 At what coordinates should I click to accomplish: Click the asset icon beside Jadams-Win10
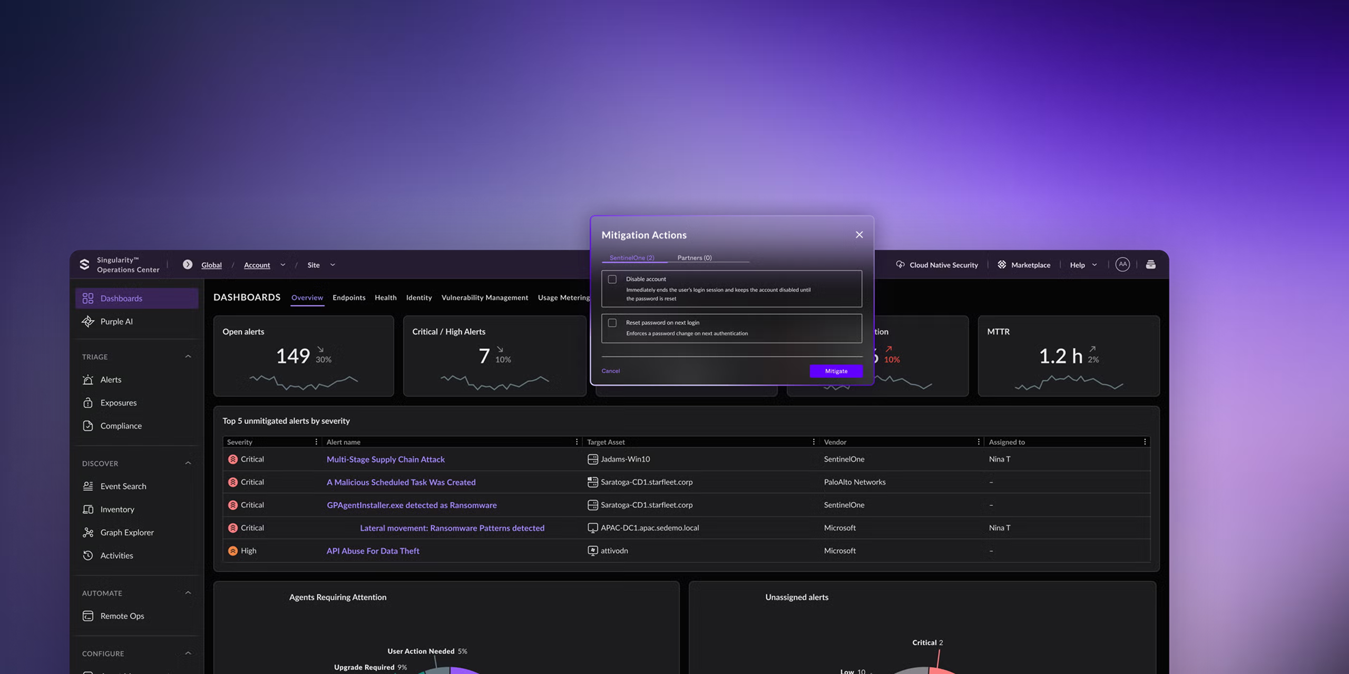coord(592,459)
